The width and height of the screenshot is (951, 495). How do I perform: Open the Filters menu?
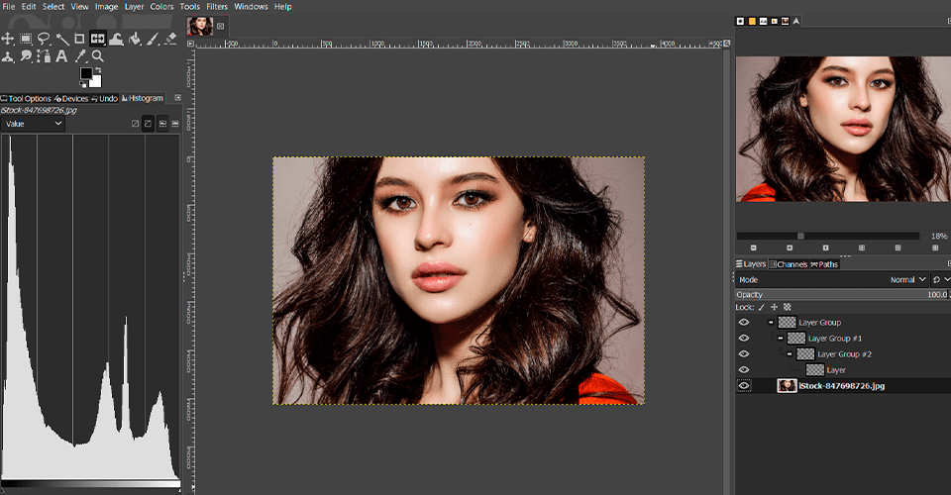coord(217,7)
